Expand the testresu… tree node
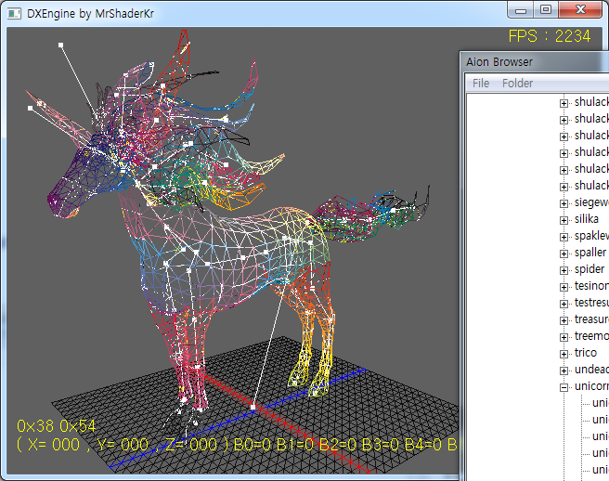The image size is (609, 481). coord(564,304)
